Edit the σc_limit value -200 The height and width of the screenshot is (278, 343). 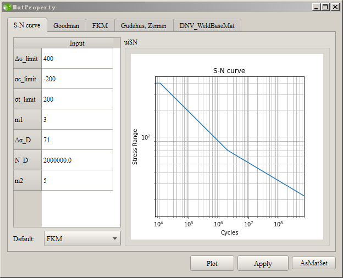[77, 79]
